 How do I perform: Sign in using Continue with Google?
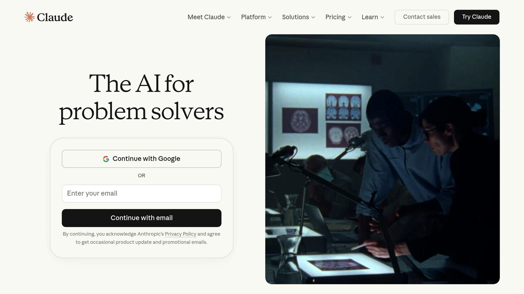click(x=142, y=159)
